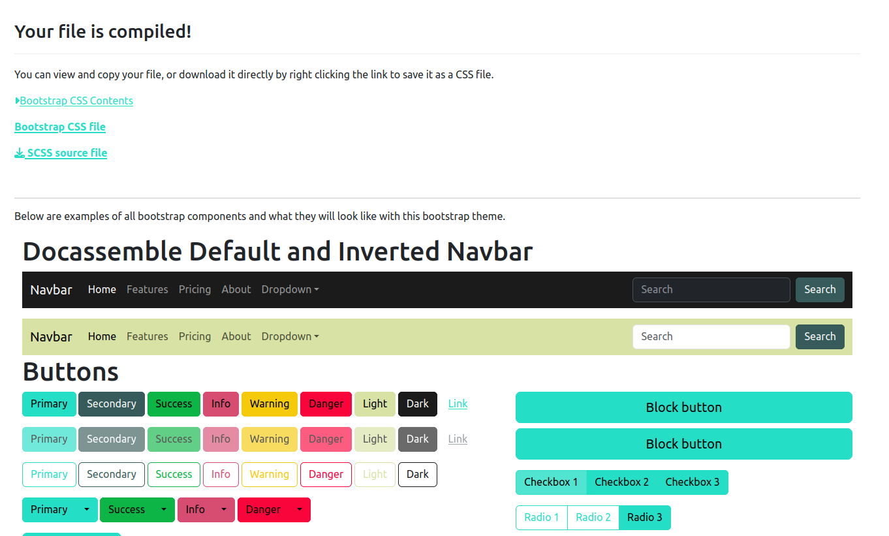
Task: Click the outline Info button
Action: [x=221, y=475]
